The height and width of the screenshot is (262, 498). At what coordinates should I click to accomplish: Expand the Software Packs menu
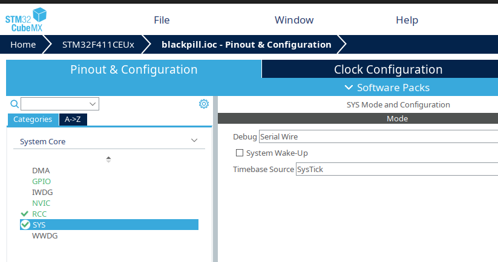point(387,88)
